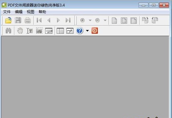Screen dimensions: 172x118
Task: Click the blue Help question mark
Action: pos(80,31)
